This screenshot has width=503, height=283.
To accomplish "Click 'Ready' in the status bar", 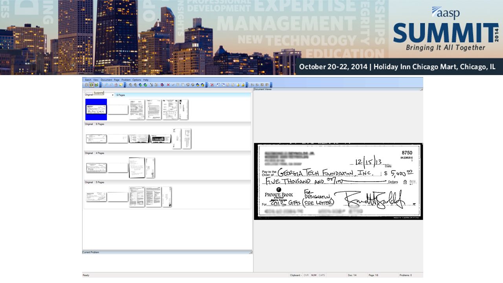I will [86, 275].
